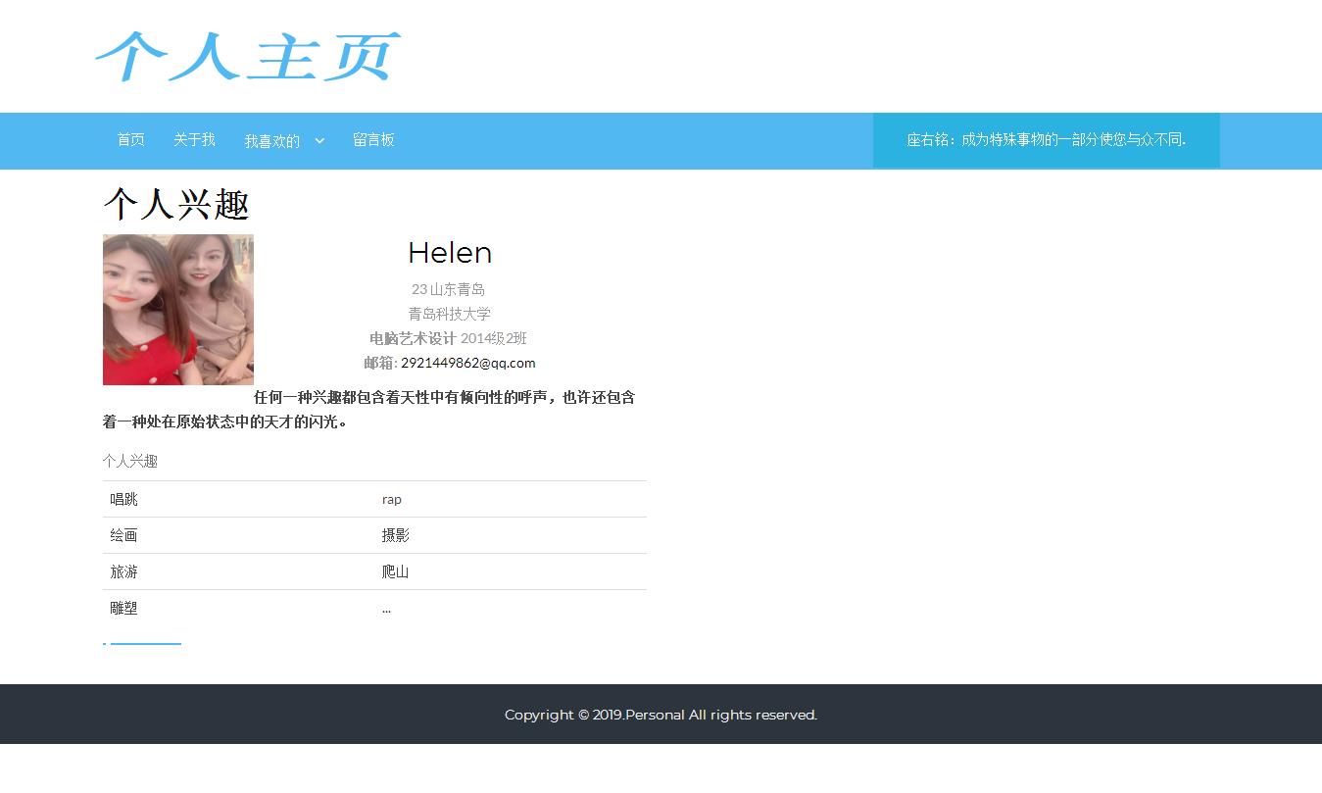1322x793 pixels.
Task: Select the 爬山 table cell
Action: click(x=511, y=571)
